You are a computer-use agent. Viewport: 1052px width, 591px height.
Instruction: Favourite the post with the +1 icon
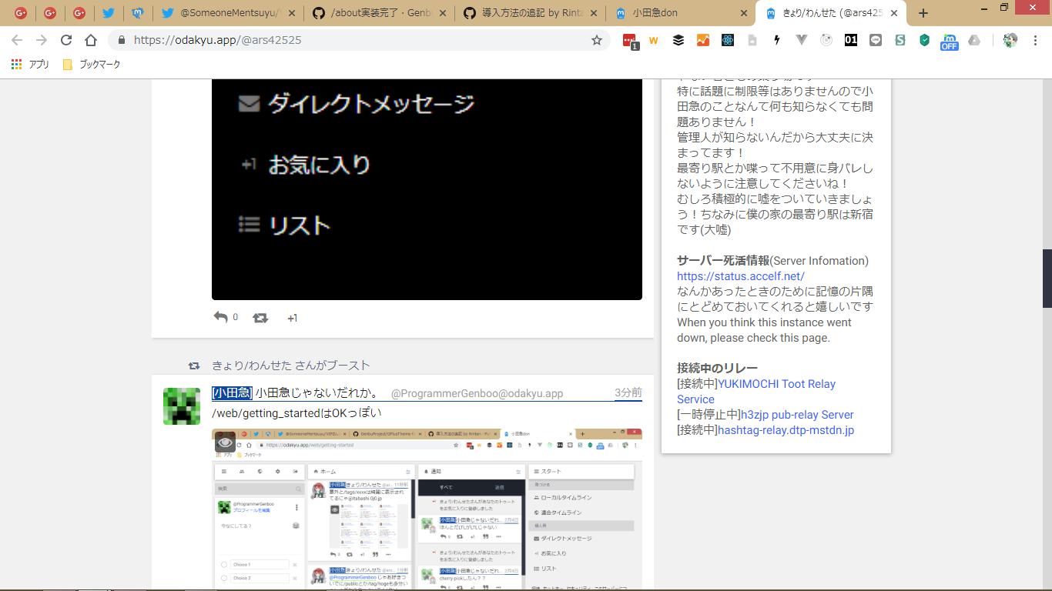292,318
